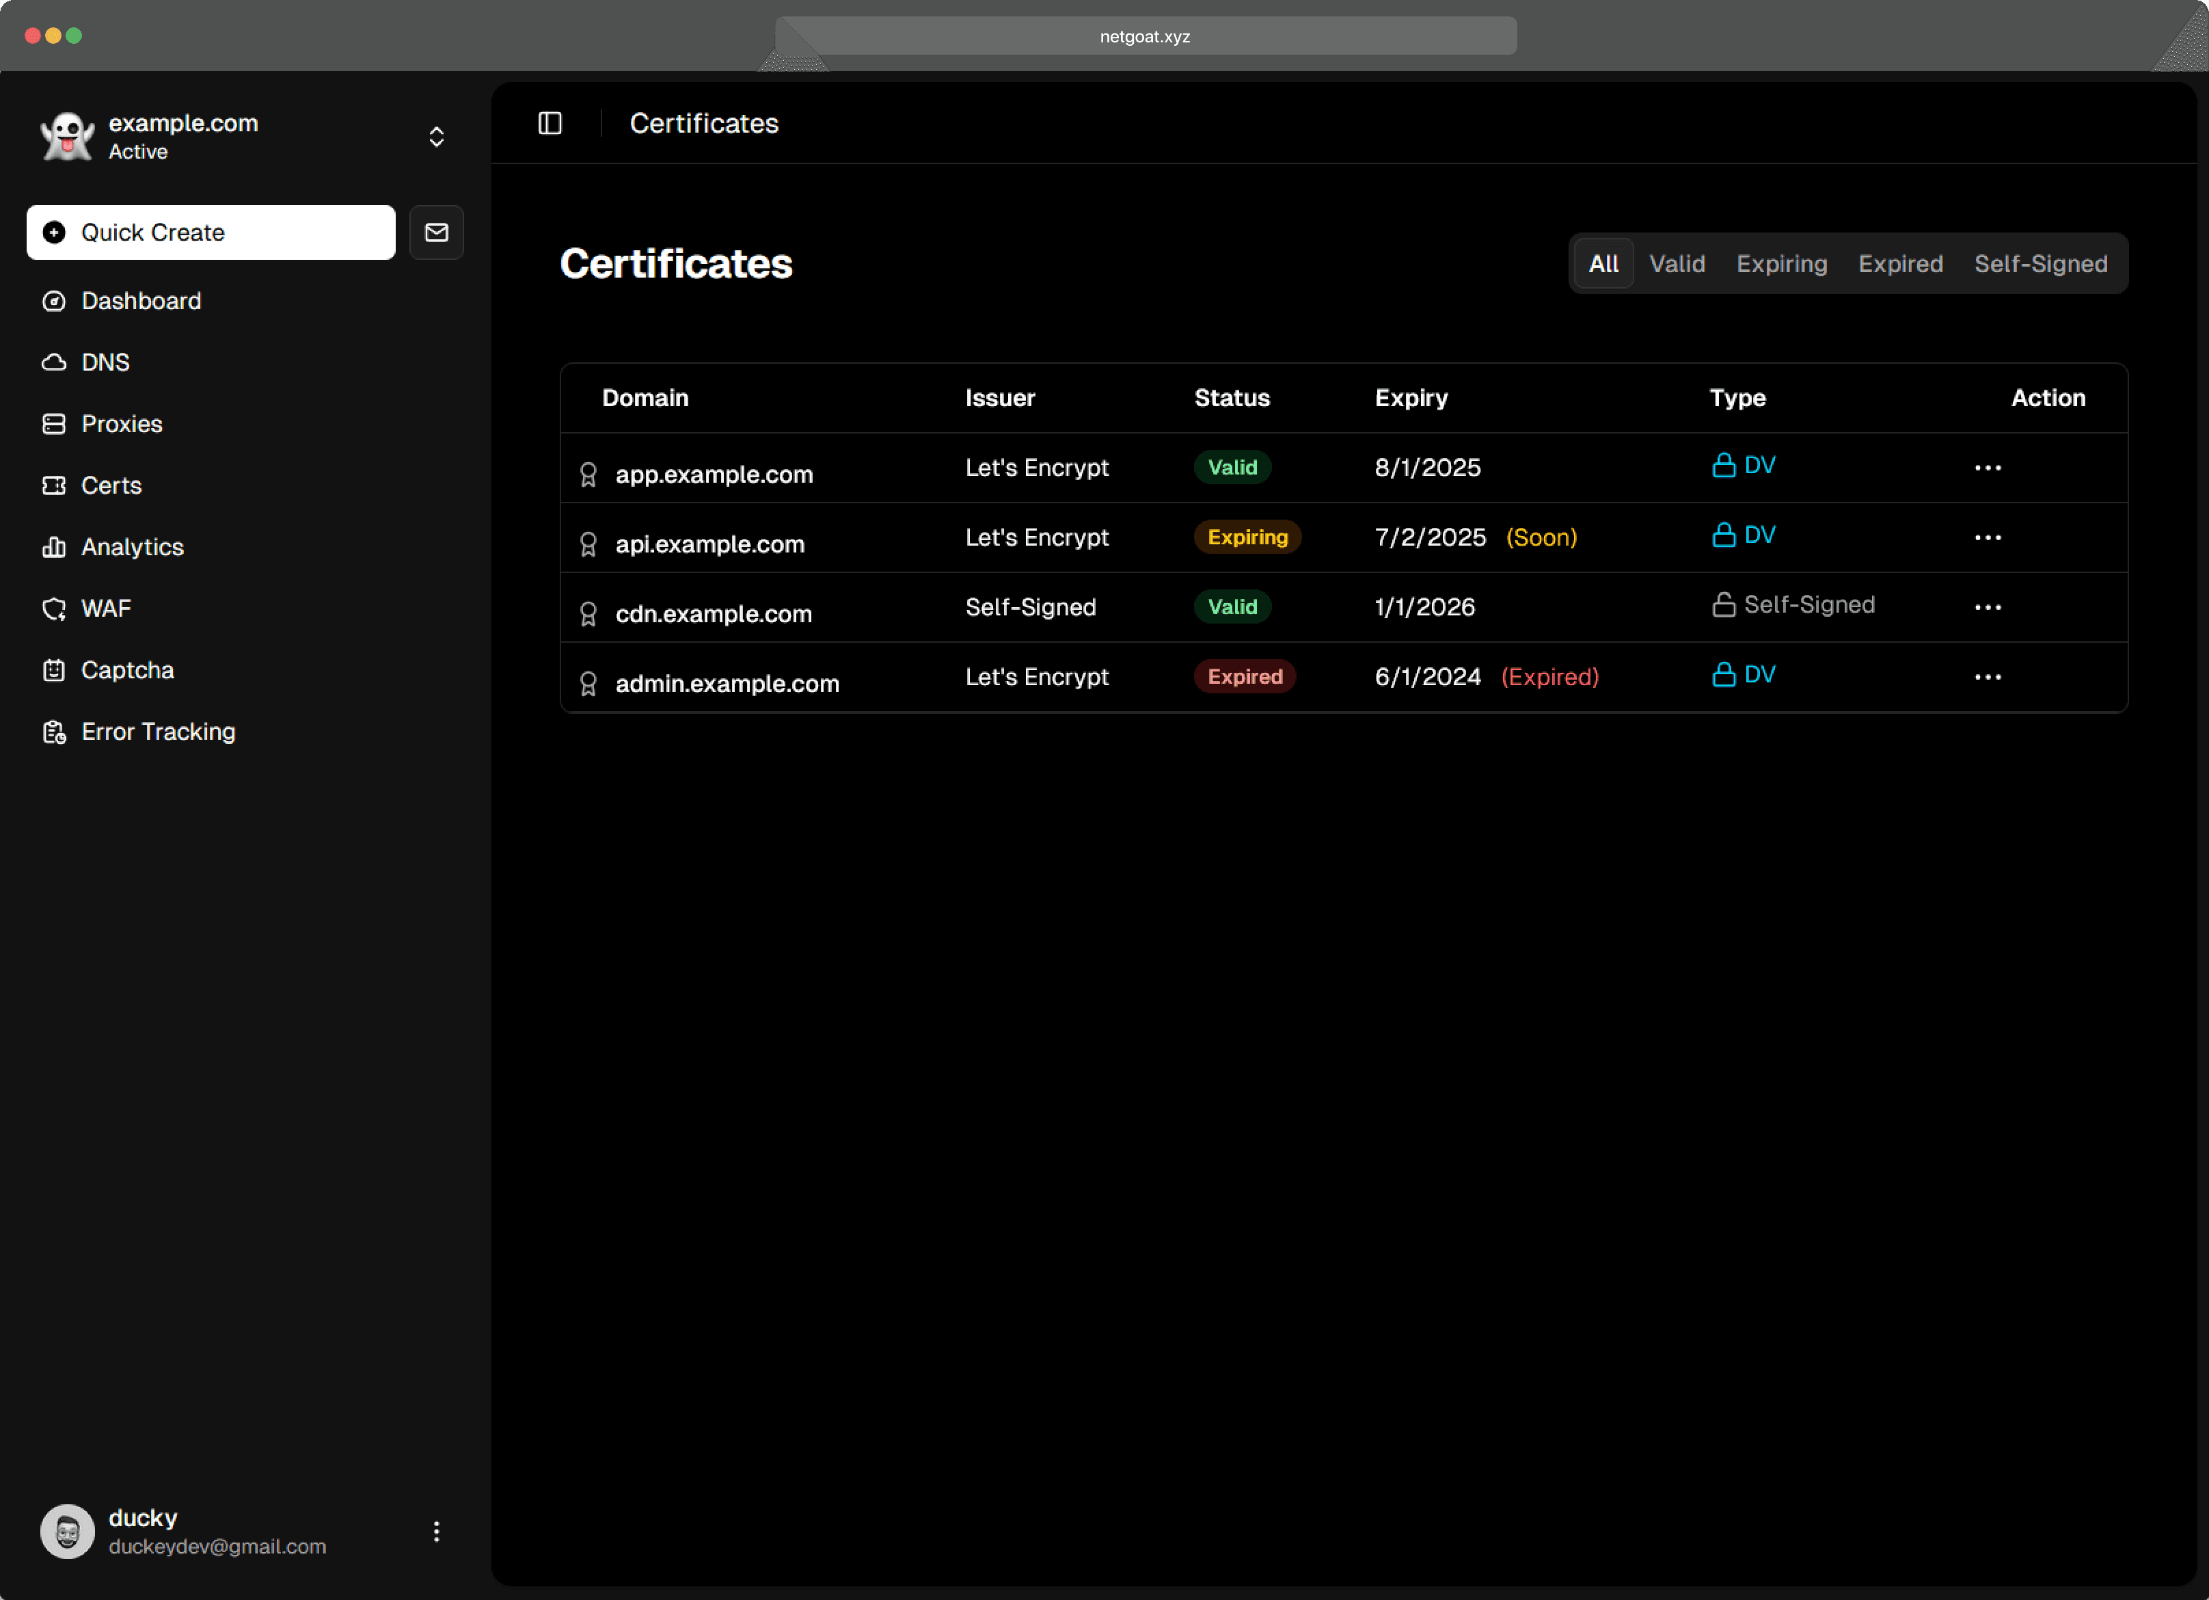The image size is (2209, 1600).
Task: Click the ghost logo for example.com
Action: click(67, 137)
